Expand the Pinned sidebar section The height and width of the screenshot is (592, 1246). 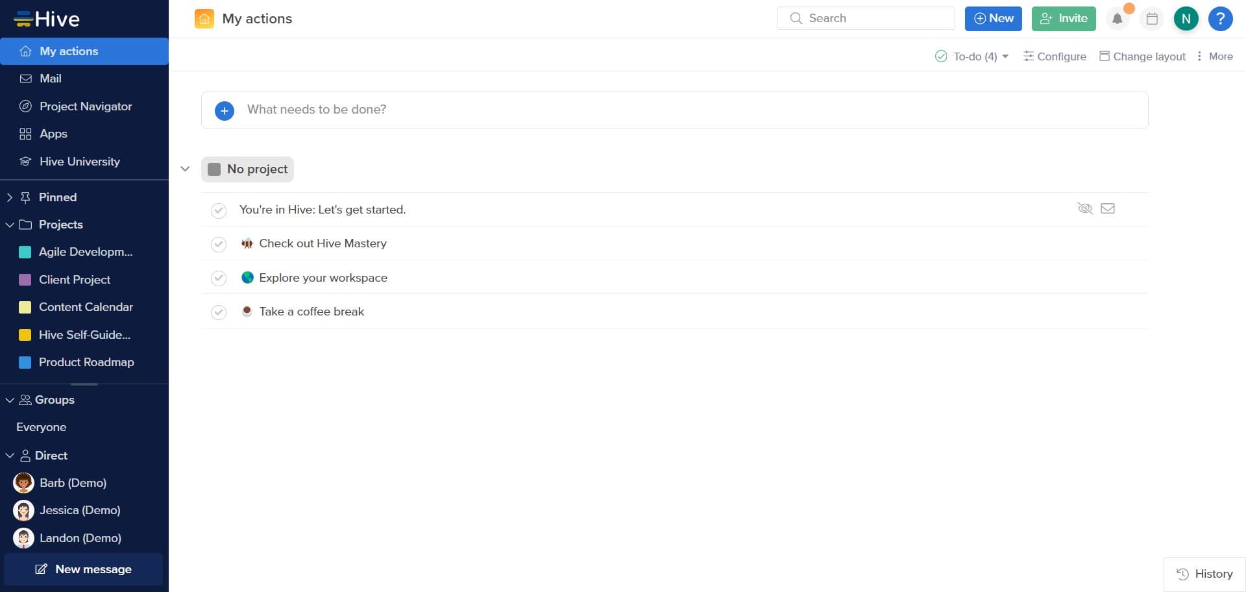10,197
